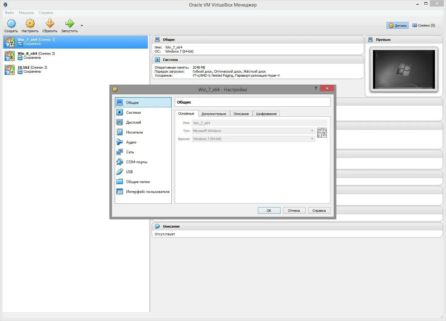Open the Система settings category

click(143, 113)
